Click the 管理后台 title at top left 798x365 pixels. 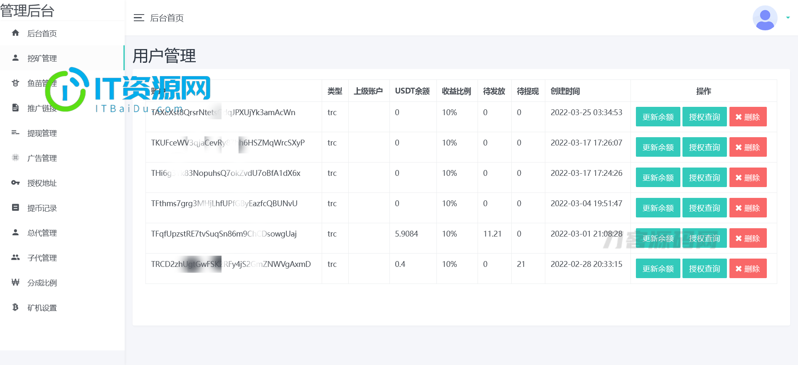tap(27, 10)
